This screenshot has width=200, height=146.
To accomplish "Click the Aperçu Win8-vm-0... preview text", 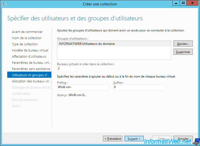I will pos(71,95).
